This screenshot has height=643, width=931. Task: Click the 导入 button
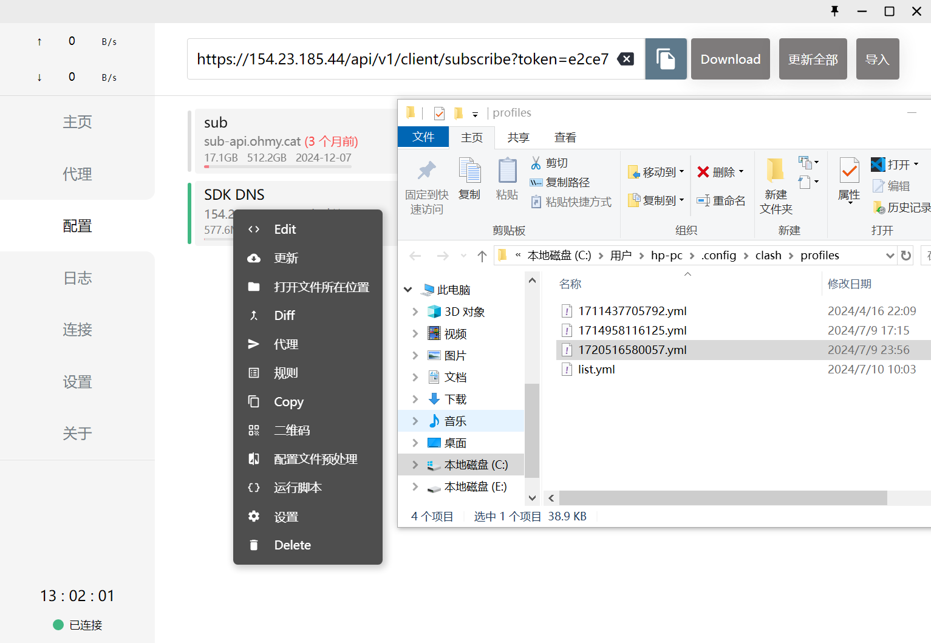click(x=878, y=59)
